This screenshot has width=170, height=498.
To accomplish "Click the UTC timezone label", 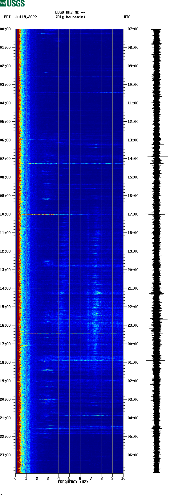I will pyautogui.click(x=127, y=17).
